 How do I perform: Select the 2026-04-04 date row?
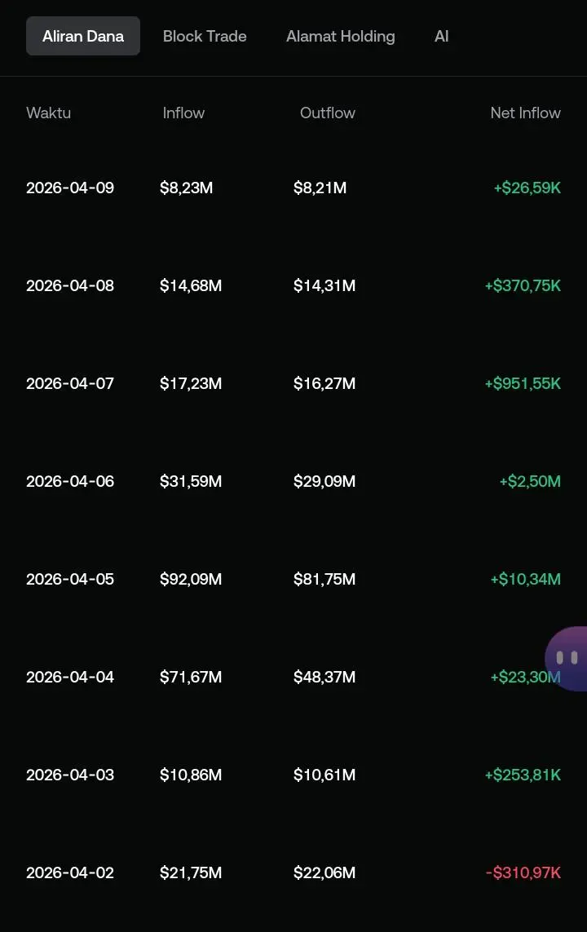coord(293,677)
